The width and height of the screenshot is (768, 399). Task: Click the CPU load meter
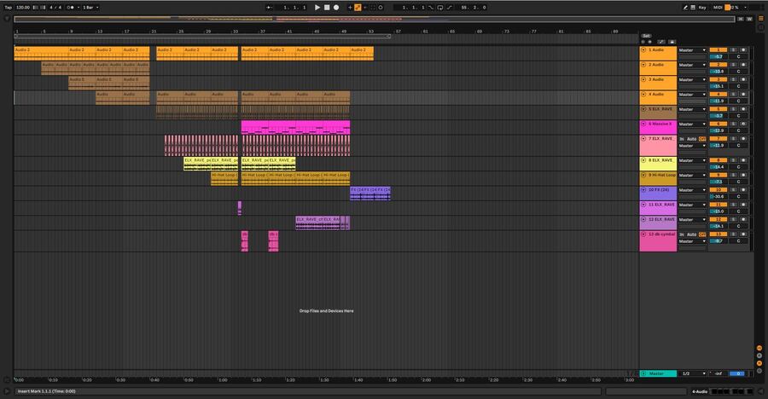pyautogui.click(x=733, y=8)
